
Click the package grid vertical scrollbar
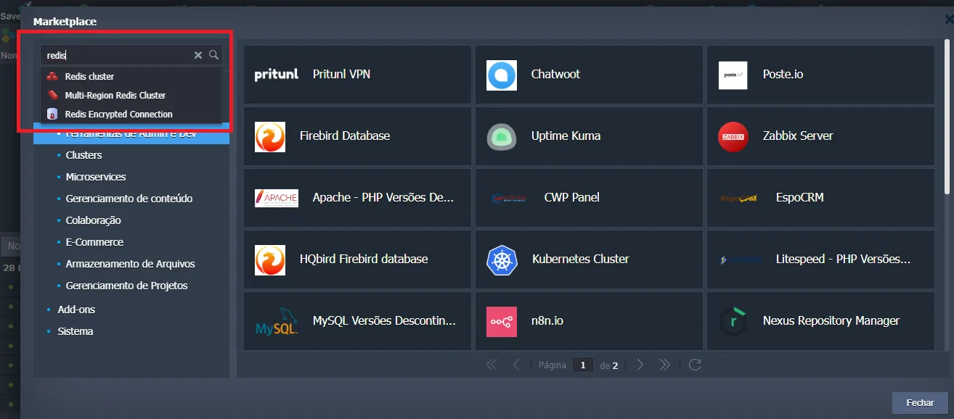(946, 116)
